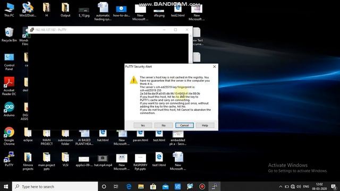340x191 pixels.
Task: Select the how-to-do video file icon
Action: 122,11
